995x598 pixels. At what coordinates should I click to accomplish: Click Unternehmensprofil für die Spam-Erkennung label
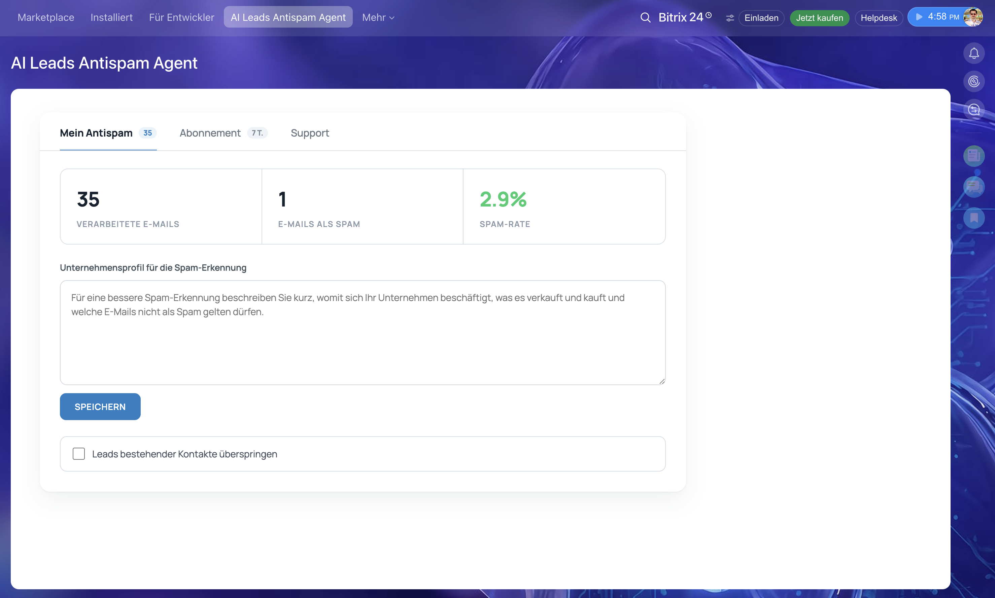click(x=153, y=268)
